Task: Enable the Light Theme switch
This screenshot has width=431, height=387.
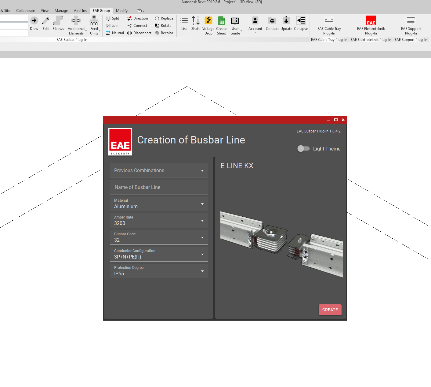Action: click(x=303, y=149)
